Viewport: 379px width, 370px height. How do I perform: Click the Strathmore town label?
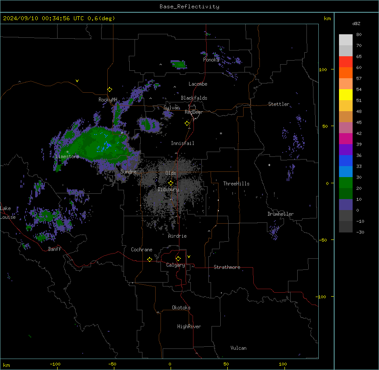227,267
